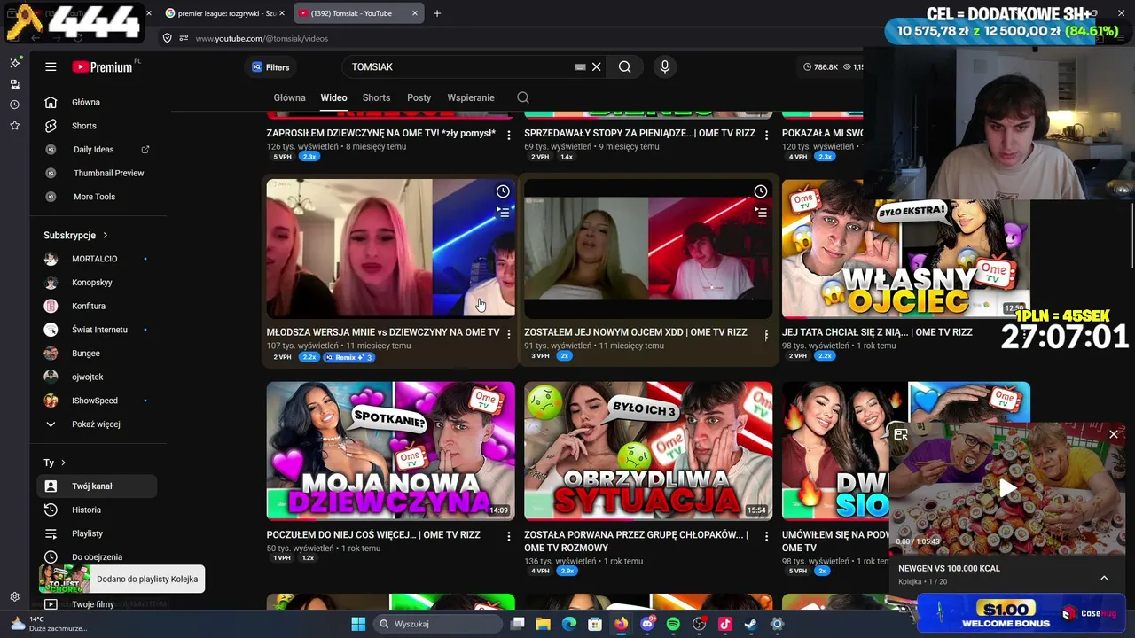Switch to premier league: rozgrywki tab
This screenshot has width=1135, height=638.
click(x=225, y=13)
